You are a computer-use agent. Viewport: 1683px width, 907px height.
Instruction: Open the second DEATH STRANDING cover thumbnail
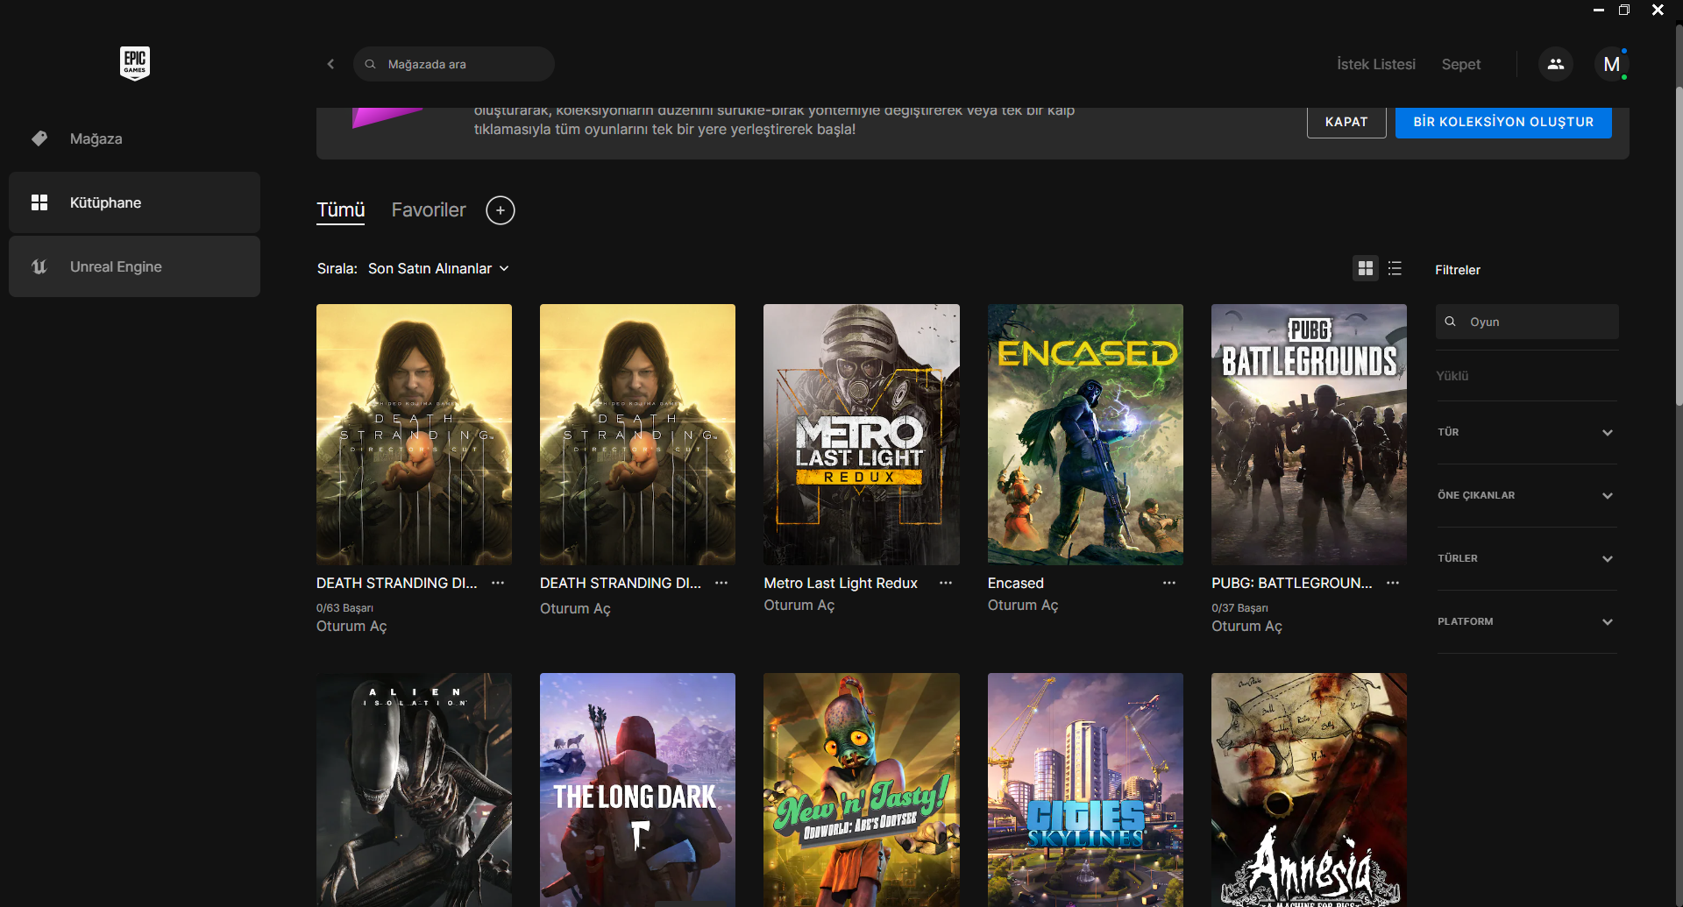click(x=637, y=435)
